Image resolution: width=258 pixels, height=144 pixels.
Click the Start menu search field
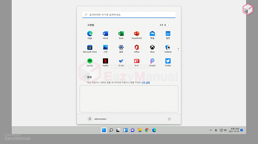point(129,15)
